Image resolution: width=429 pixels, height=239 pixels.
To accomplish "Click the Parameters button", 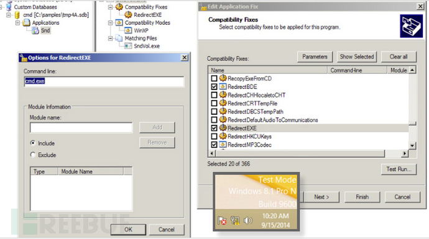I will coord(315,57).
